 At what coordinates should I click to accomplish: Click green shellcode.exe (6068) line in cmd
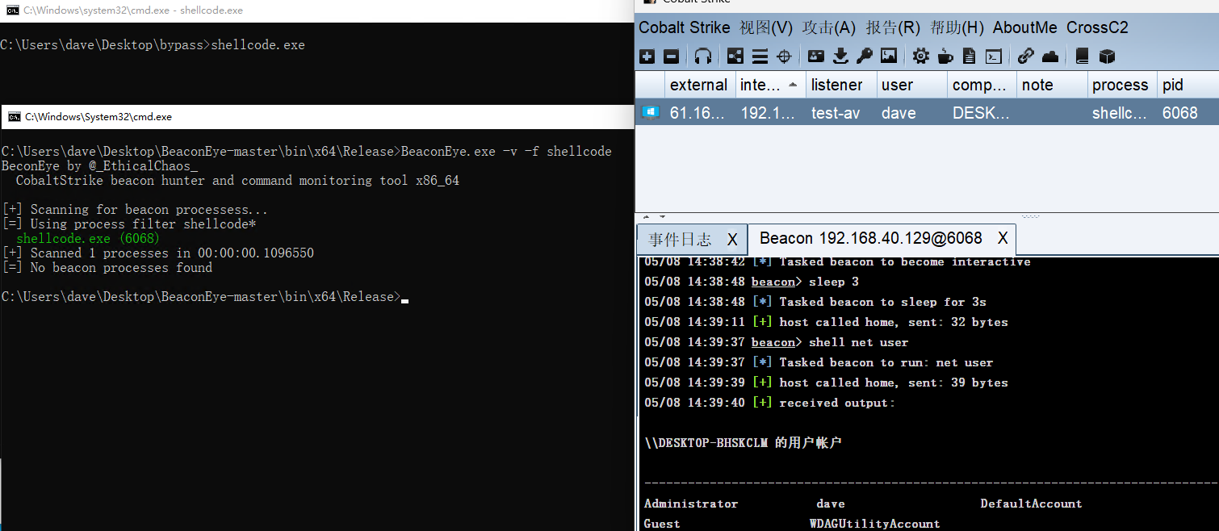(x=88, y=239)
